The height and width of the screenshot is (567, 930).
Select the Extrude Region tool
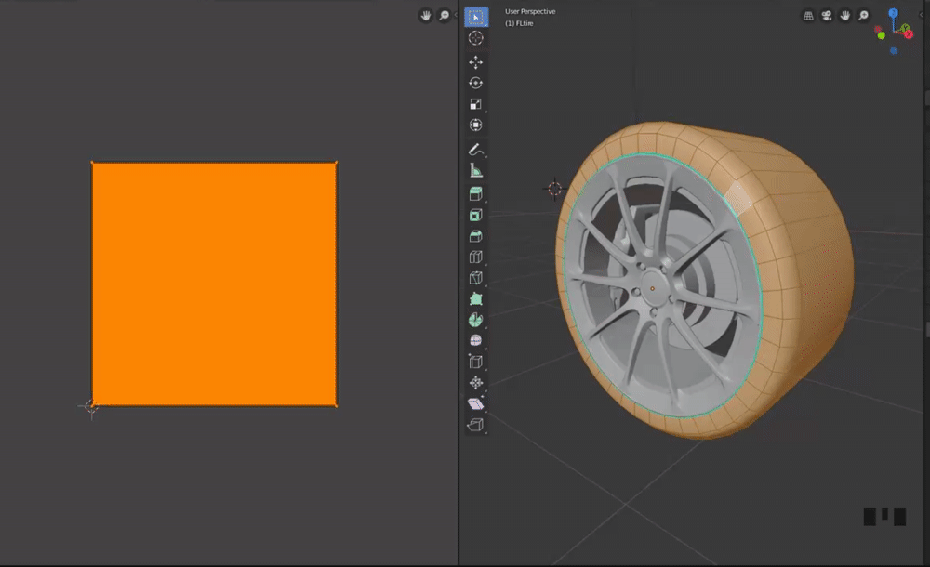[475, 194]
